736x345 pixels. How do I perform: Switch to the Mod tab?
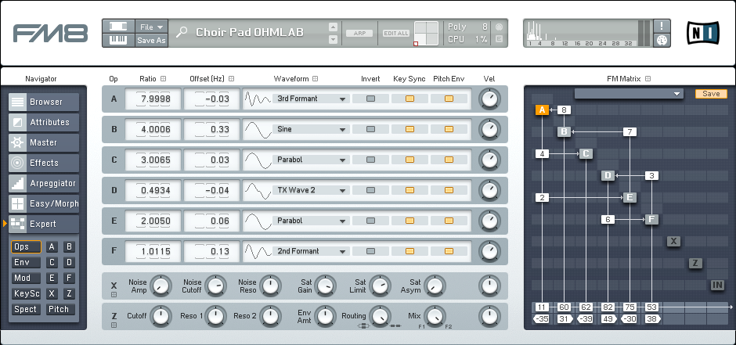[26, 278]
